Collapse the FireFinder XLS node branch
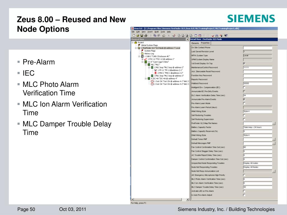 pos(136,48)
